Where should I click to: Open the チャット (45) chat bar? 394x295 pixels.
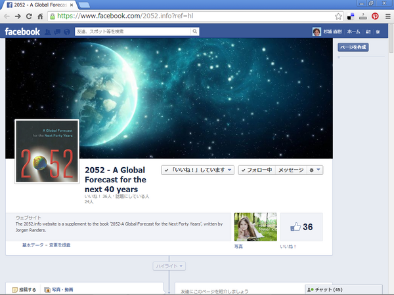pyautogui.click(x=343, y=290)
